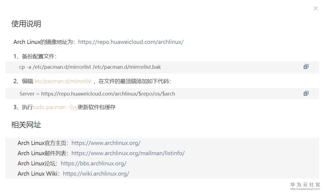This screenshot has width=324, height=193.
Task: Click the highlighted sudo pacman -Syy command
Action: coord(55,107)
